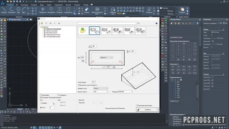Select the Поворот radio button
Image resolution: width=229 pixels, height=129 pixels.
(41, 103)
